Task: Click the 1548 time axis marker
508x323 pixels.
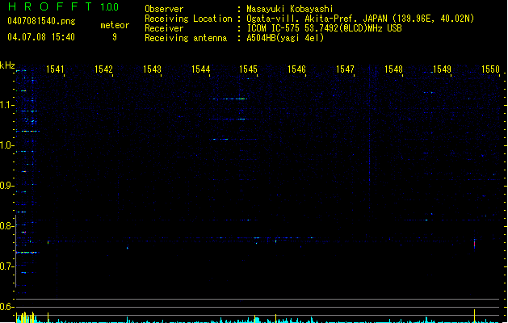Action: pos(393,69)
